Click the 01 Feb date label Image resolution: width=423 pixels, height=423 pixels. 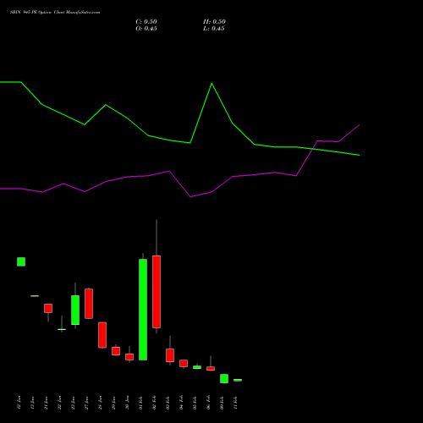[x=140, y=403]
